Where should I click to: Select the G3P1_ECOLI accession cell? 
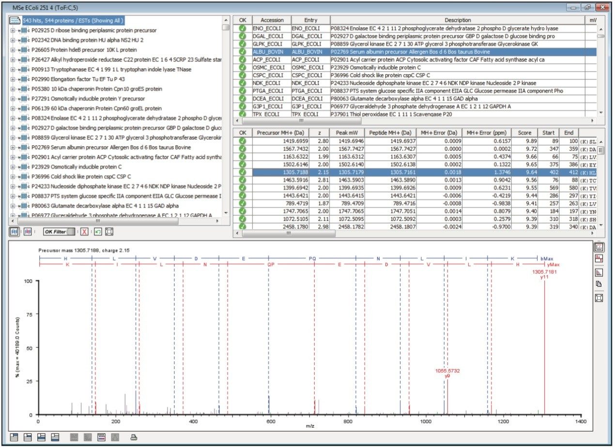272,106
